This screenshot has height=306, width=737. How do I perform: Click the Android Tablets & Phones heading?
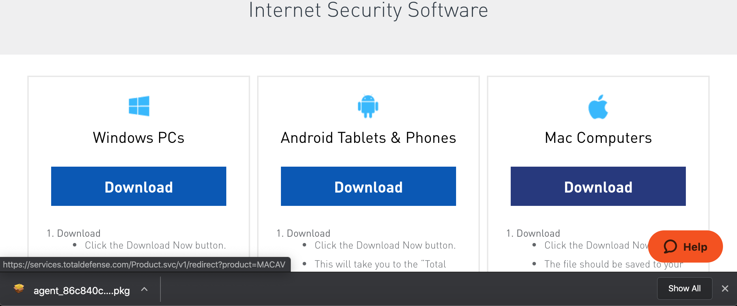[x=368, y=138]
